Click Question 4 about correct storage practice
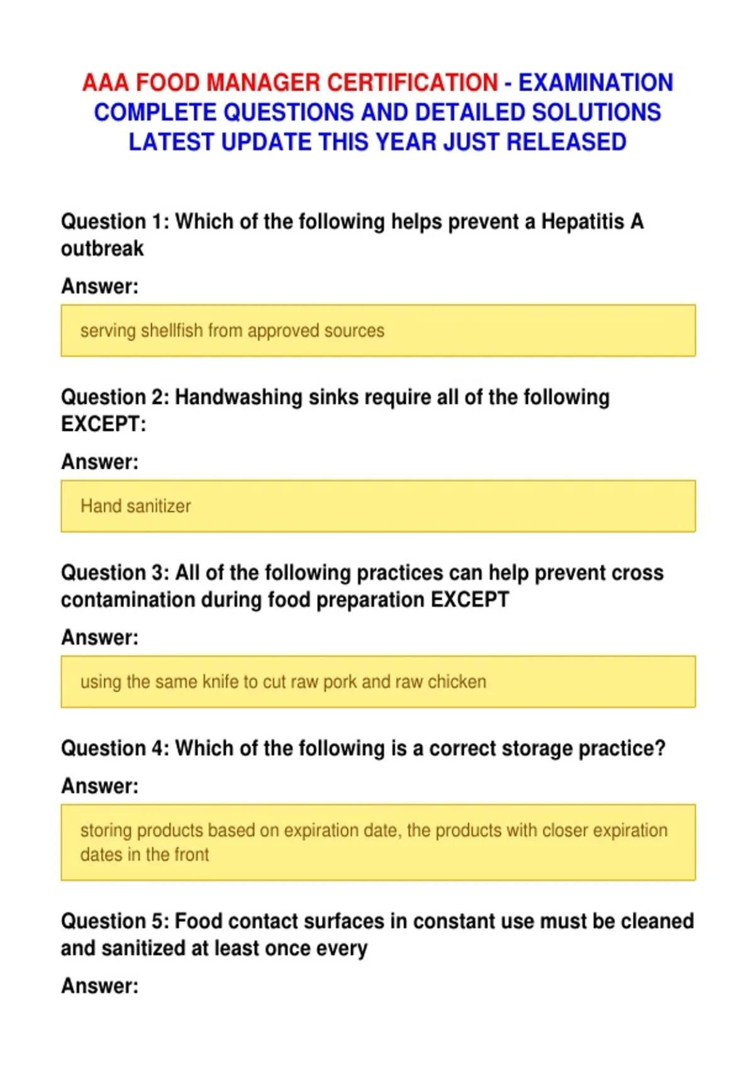Image resolution: width=755 pixels, height=1070 pixels. click(x=363, y=748)
